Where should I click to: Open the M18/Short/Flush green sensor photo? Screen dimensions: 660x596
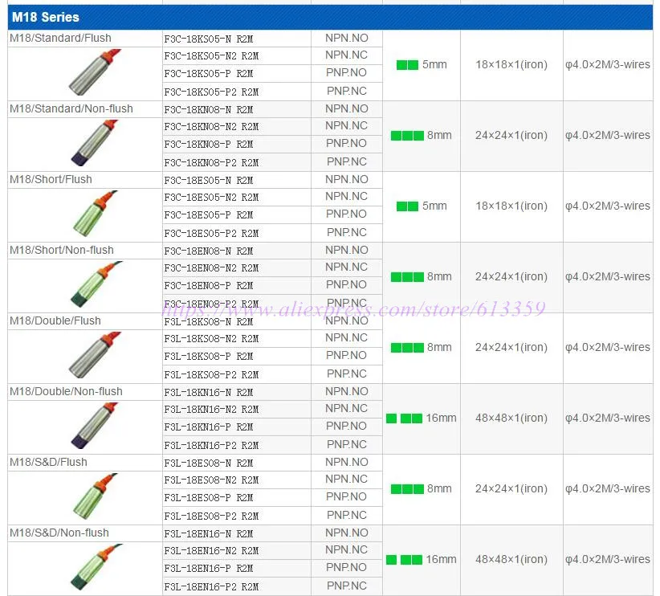tap(95, 214)
